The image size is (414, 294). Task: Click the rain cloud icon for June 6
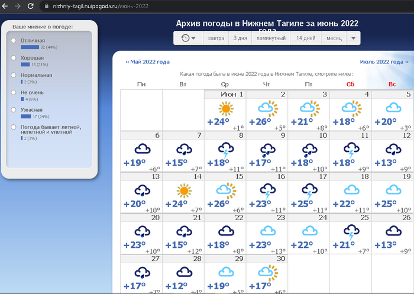[142, 150]
